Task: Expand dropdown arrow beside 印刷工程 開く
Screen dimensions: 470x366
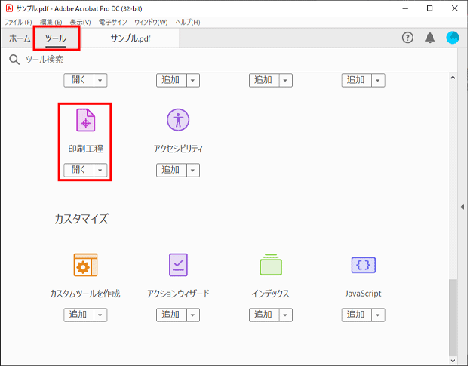Action: click(100, 170)
